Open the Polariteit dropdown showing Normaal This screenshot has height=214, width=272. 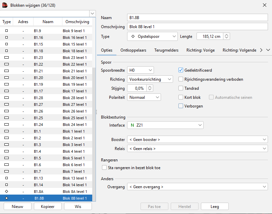144,97
